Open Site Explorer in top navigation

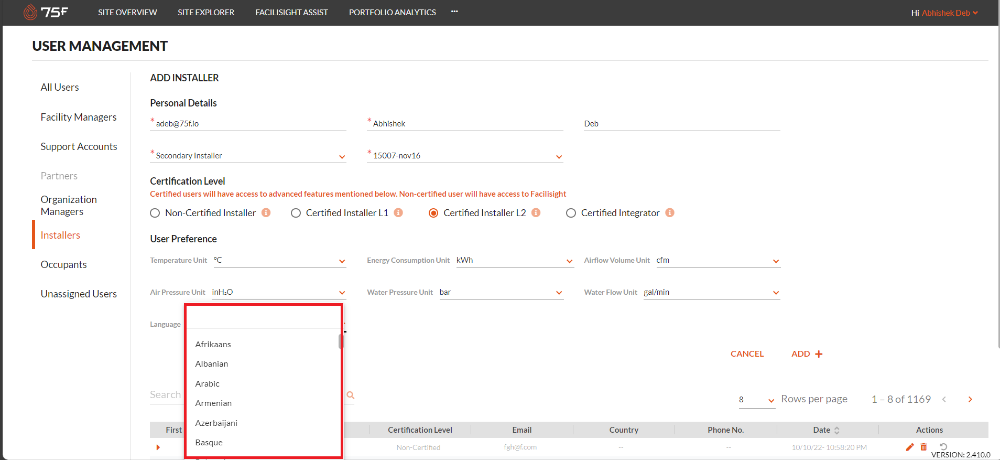[x=206, y=13]
